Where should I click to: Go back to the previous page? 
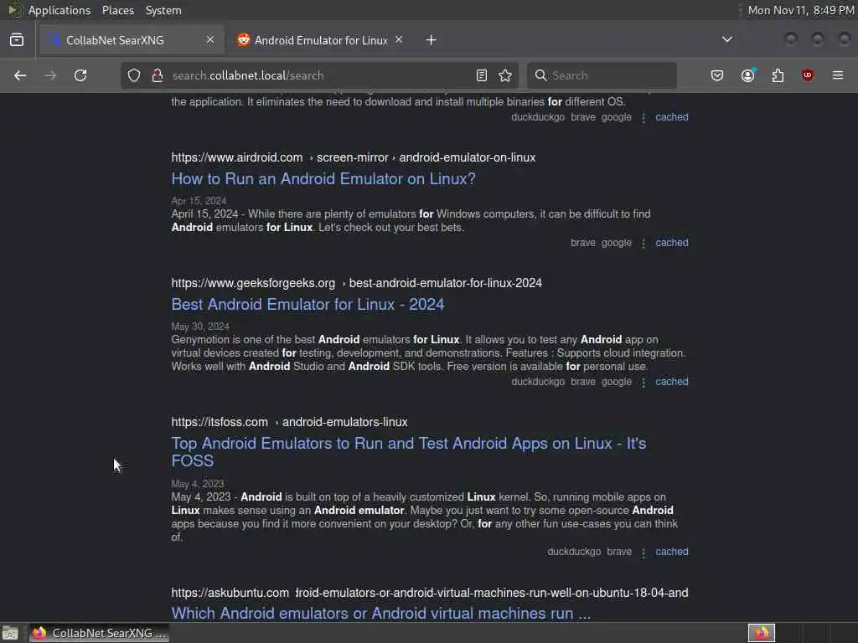click(x=20, y=75)
